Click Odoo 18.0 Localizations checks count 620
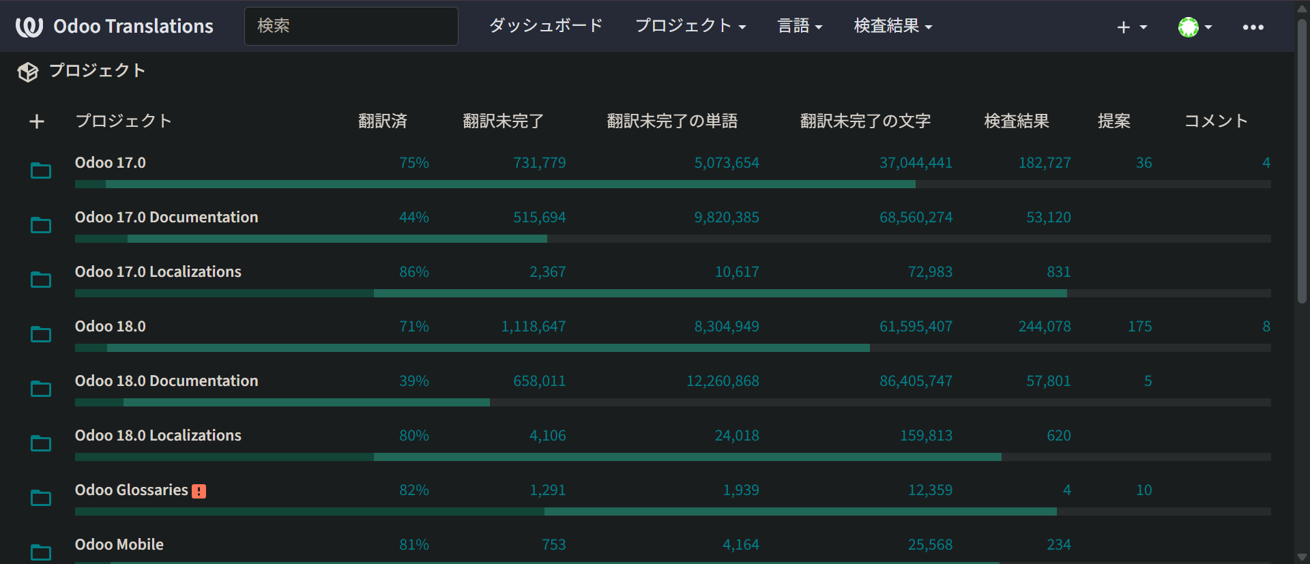1310x564 pixels. tap(1059, 436)
